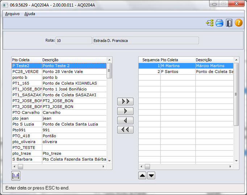Image resolution: width=247 pixels, height=195 pixels.
Task: Click right list horizontal scrollbar right arrow
Action: 230,166
